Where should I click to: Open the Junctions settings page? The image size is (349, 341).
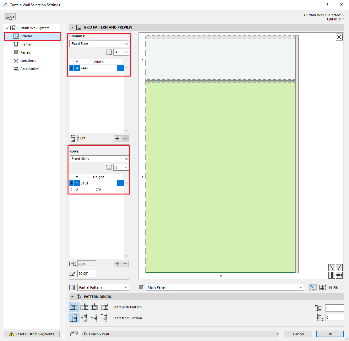(x=28, y=61)
